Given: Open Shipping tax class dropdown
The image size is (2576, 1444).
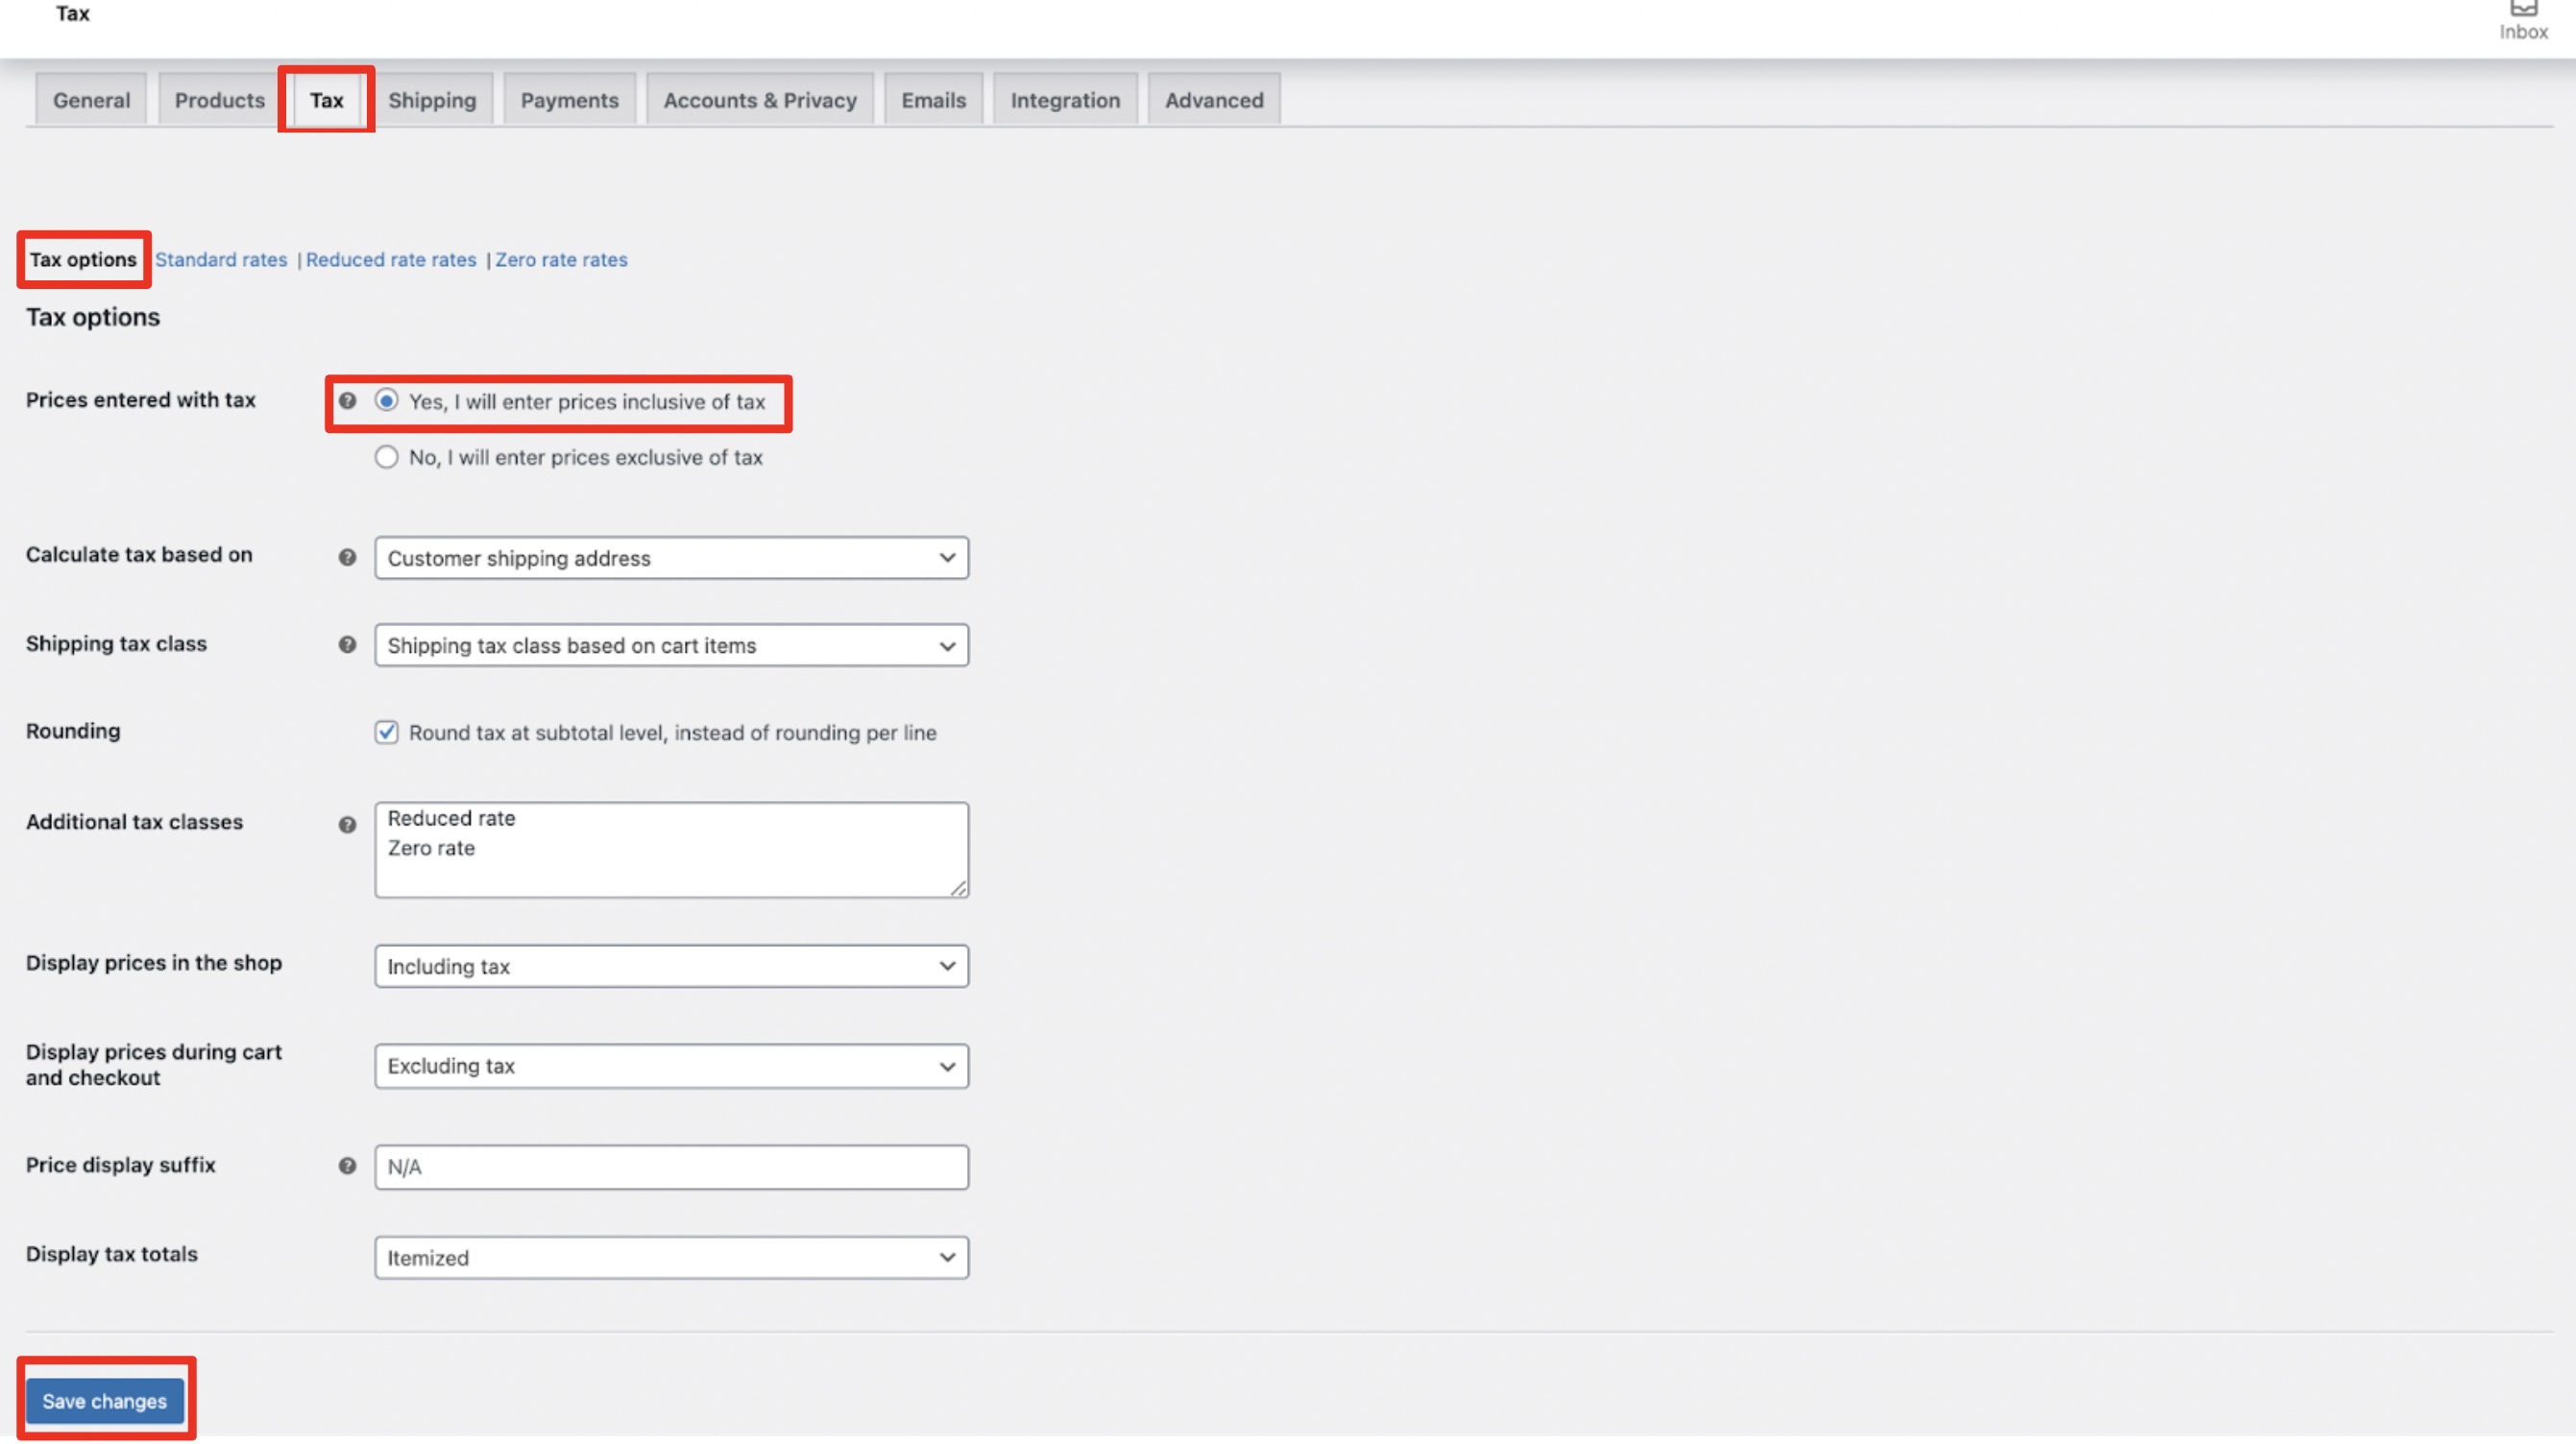Looking at the screenshot, I should tap(671, 645).
